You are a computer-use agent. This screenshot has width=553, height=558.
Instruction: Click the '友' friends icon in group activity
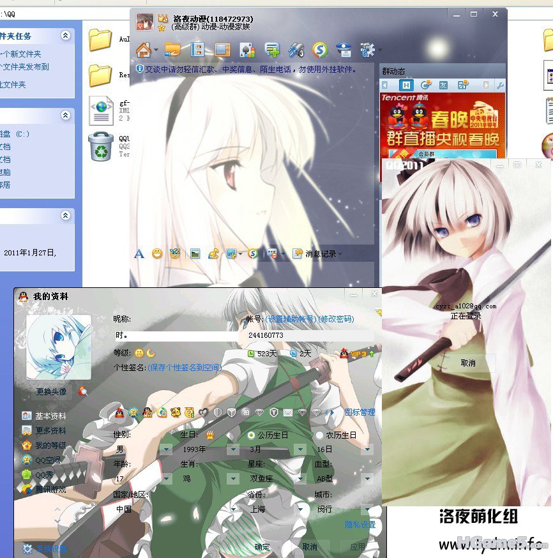pos(443,85)
